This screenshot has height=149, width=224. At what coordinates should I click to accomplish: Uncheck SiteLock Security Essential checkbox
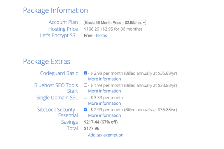[x=85, y=109]
